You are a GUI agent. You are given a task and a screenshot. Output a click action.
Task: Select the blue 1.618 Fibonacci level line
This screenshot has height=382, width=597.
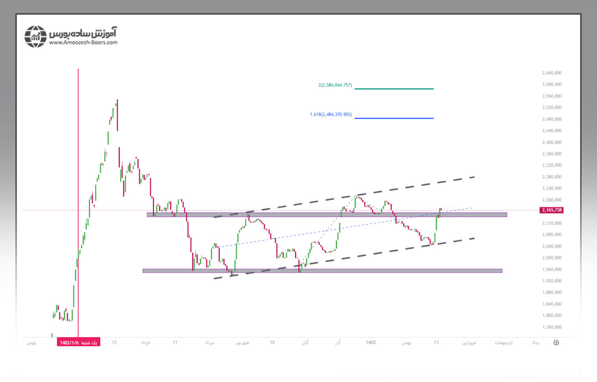click(x=394, y=118)
